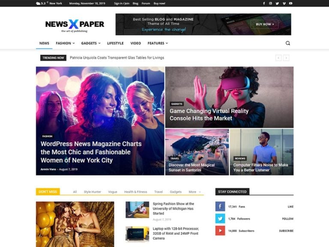329x247 pixels.
Task: Expand the Features menu dropdown
Action: (x=158, y=43)
